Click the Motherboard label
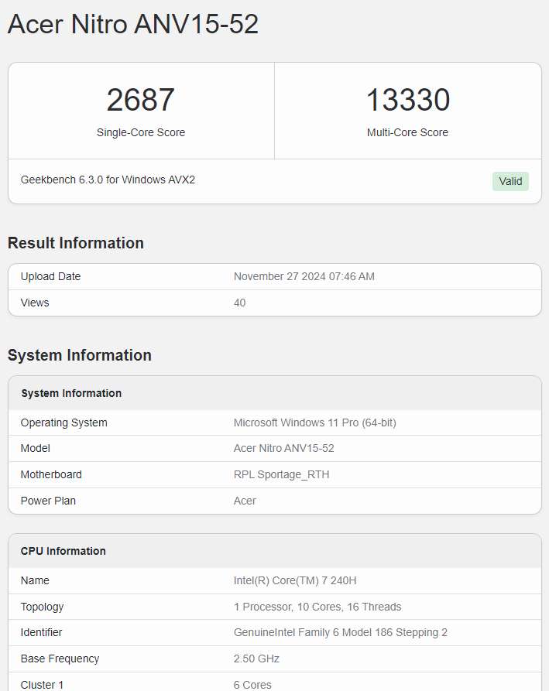 [x=51, y=474]
